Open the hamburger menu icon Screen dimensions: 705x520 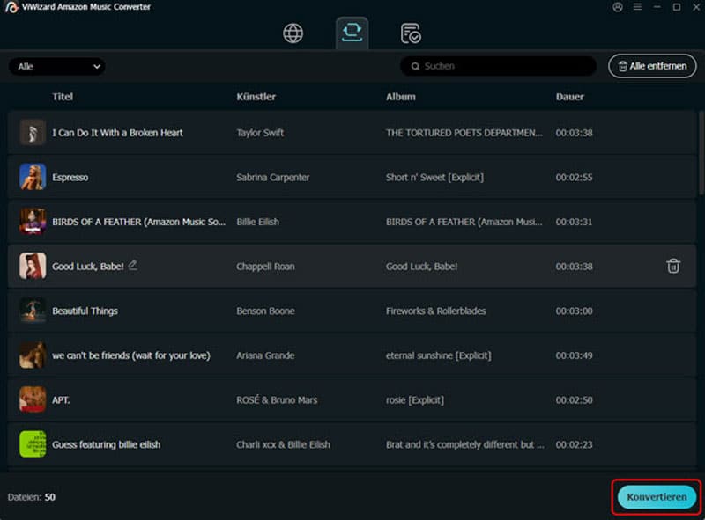636,7
